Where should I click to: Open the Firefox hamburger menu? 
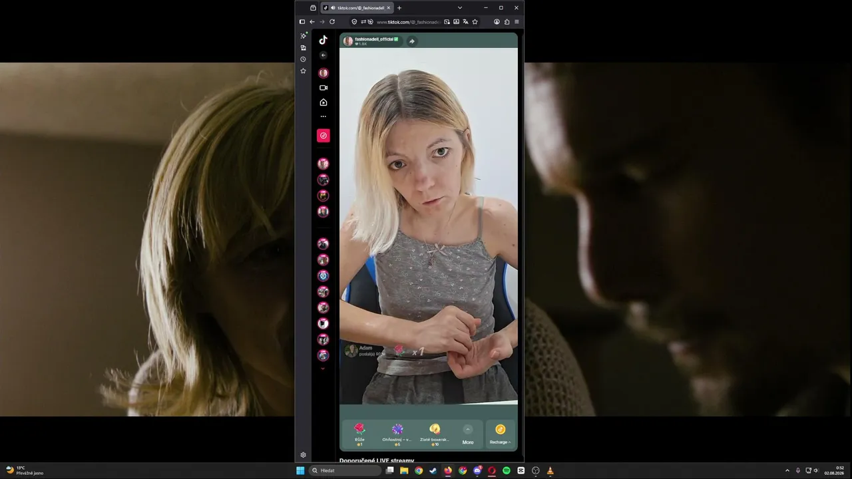pos(517,22)
